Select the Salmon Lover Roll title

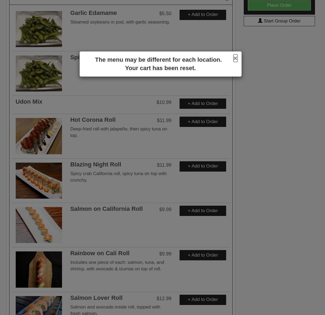[96, 298]
